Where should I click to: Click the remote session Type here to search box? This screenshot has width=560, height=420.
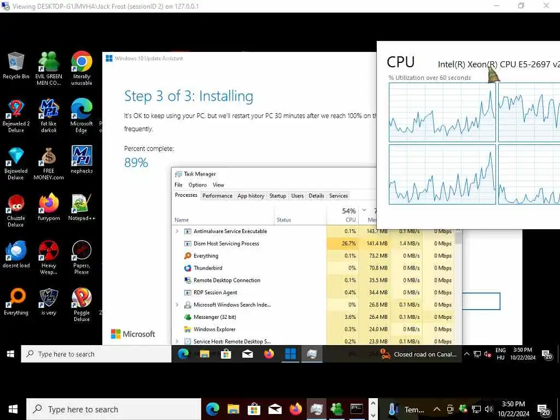[96, 354]
